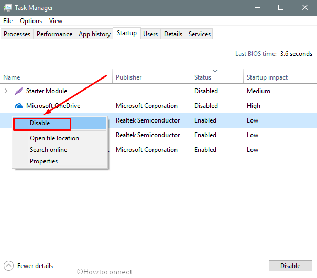Select the Startup tab
This screenshot has width=317, height=278.
[127, 33]
